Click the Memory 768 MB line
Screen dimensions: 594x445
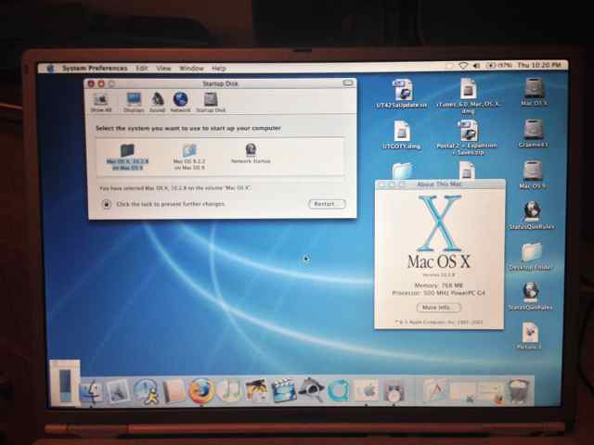pos(439,286)
